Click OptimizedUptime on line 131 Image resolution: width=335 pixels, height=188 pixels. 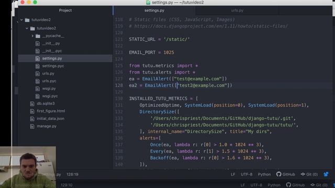159,105
